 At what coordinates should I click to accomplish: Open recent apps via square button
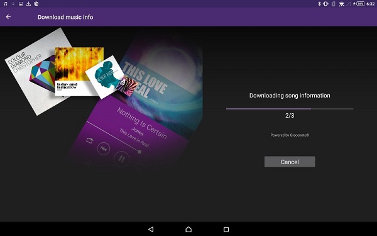(226, 229)
